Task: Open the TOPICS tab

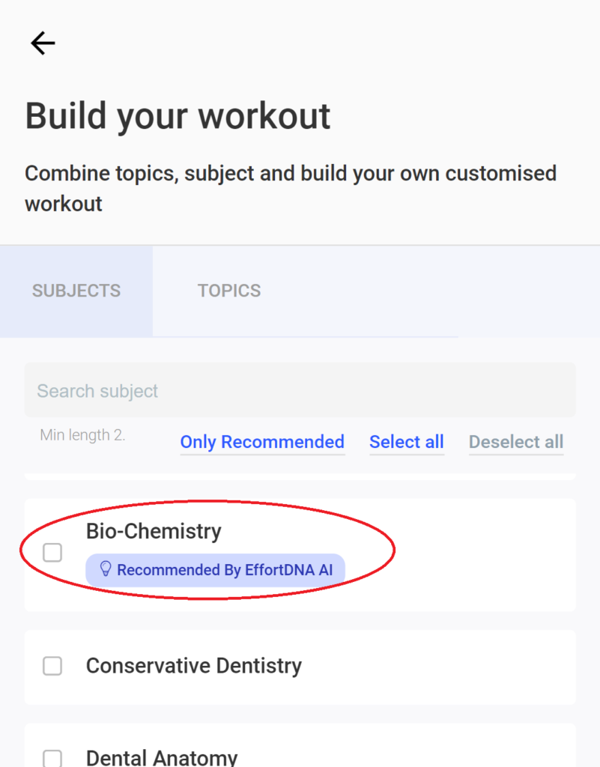Action: (x=229, y=291)
